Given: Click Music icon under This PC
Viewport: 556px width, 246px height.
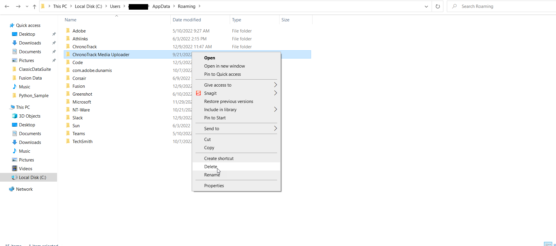Looking at the screenshot, I should coord(15,151).
